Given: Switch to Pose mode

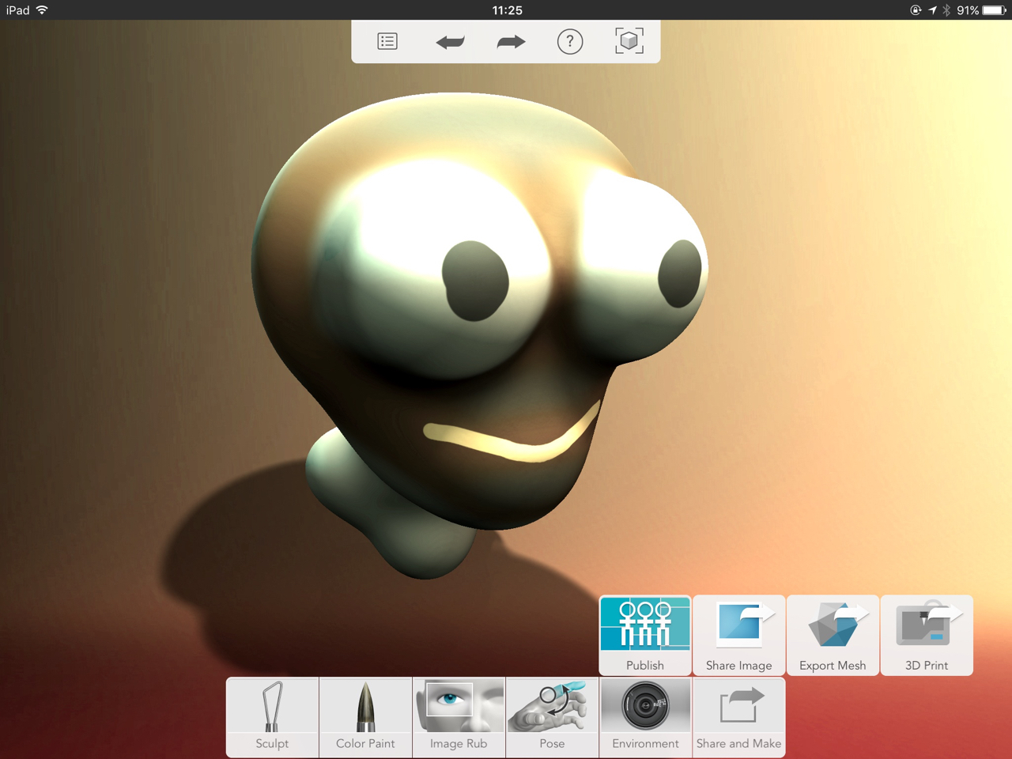Looking at the screenshot, I should point(552,717).
